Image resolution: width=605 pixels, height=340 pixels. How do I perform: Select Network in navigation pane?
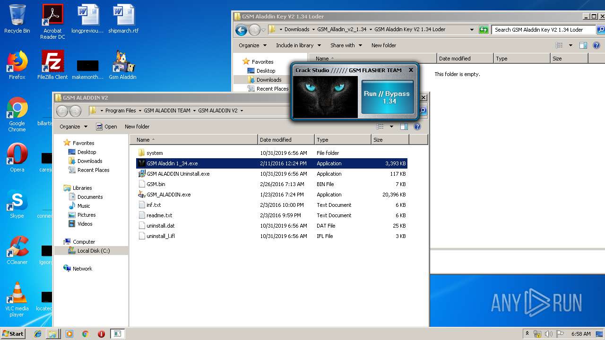tap(82, 269)
